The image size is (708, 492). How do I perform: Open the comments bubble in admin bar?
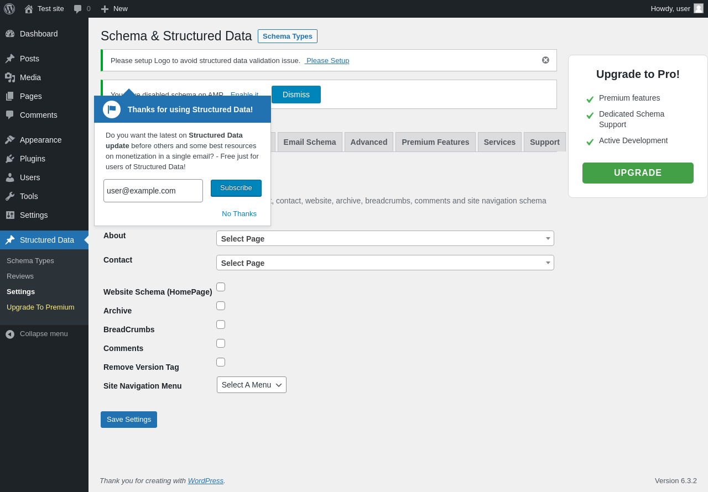click(78, 9)
